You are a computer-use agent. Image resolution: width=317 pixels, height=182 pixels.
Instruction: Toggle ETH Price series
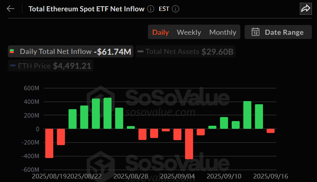pos(50,66)
